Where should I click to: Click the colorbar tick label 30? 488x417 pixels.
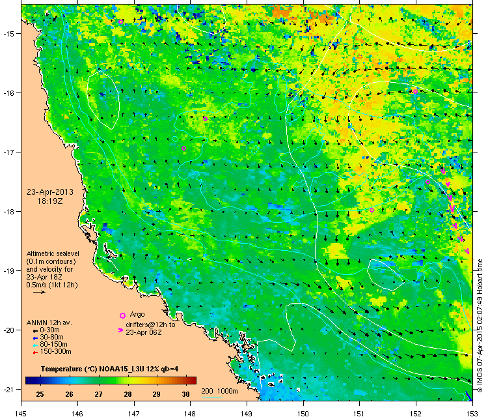point(186,395)
